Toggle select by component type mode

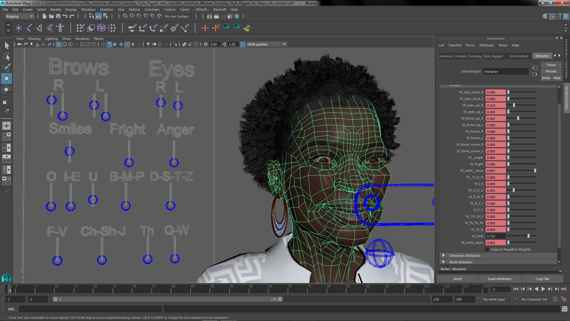point(105,16)
